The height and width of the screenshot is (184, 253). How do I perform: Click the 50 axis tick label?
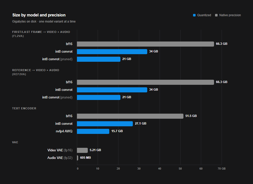[180, 169]
